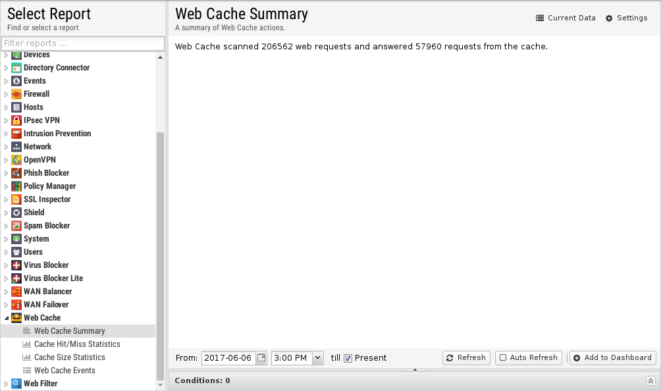661x391 pixels.
Task: Click Add to Dashboard button
Action: [612, 357]
